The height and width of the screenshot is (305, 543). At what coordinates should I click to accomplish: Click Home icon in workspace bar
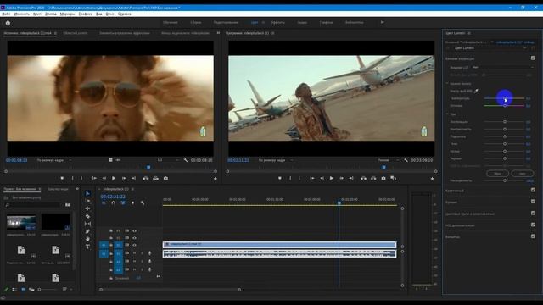8,23
